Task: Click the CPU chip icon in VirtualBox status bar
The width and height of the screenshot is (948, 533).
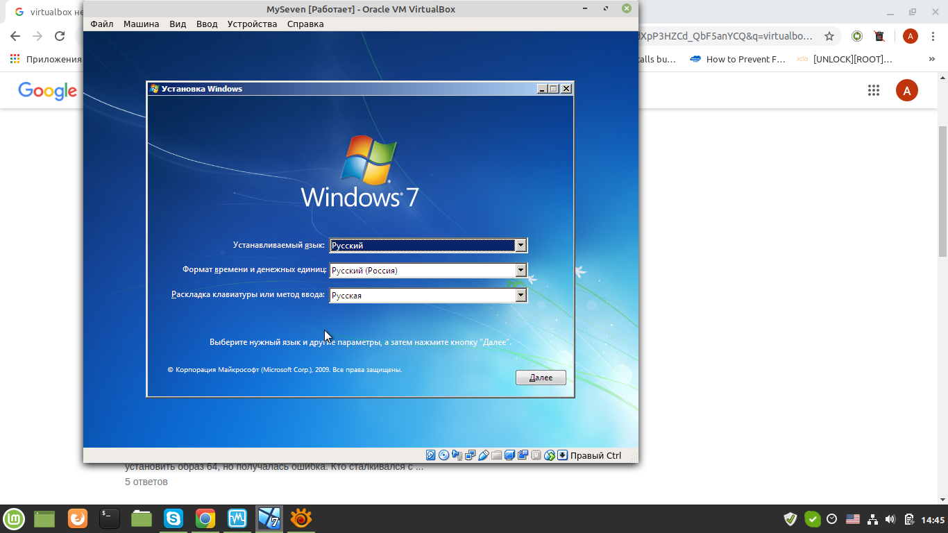Action: [x=536, y=455]
